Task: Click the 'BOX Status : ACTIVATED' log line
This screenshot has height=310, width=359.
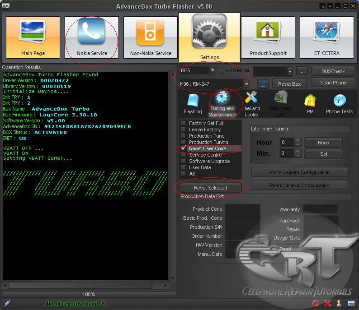Action: [35, 132]
